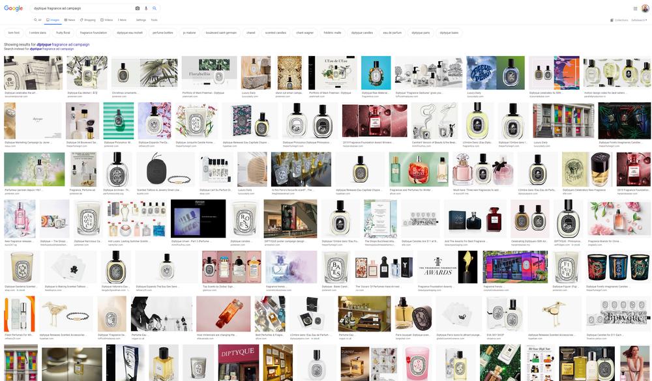Open the Google apps grid

tap(635, 8)
